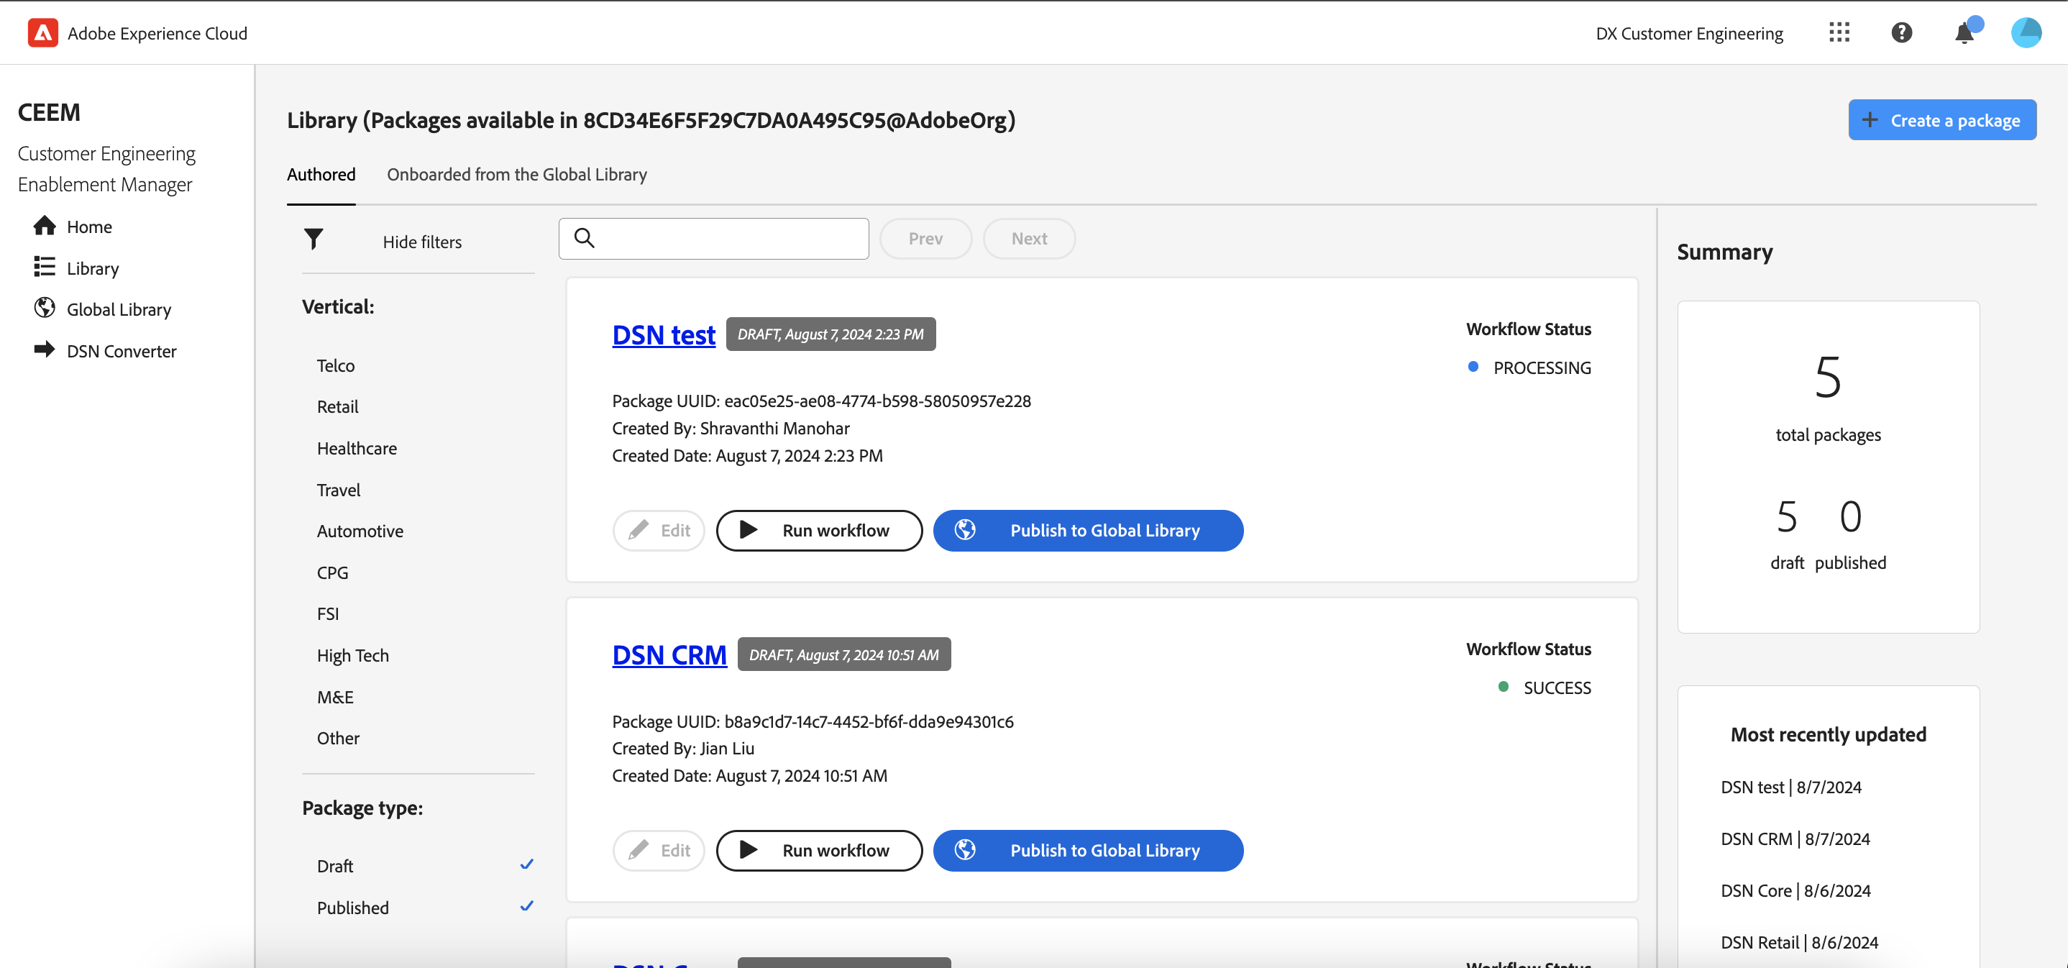2068x968 pixels.
Task: Click DSN Retail | 8/6/2024 recent entry
Action: 1799,941
